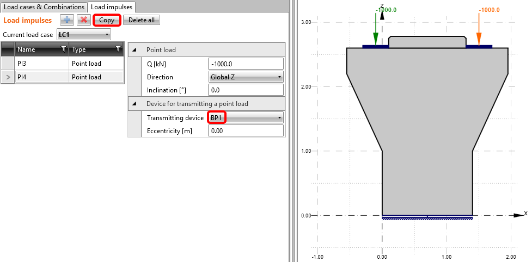Image resolution: width=532 pixels, height=262 pixels.
Task: Focus the Eccentricity [m] input field
Action: pyautogui.click(x=246, y=131)
